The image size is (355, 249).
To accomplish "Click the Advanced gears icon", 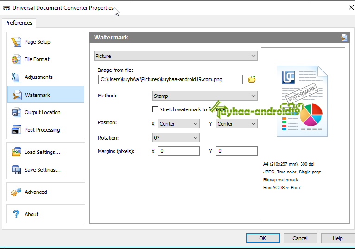I will click(16, 192).
